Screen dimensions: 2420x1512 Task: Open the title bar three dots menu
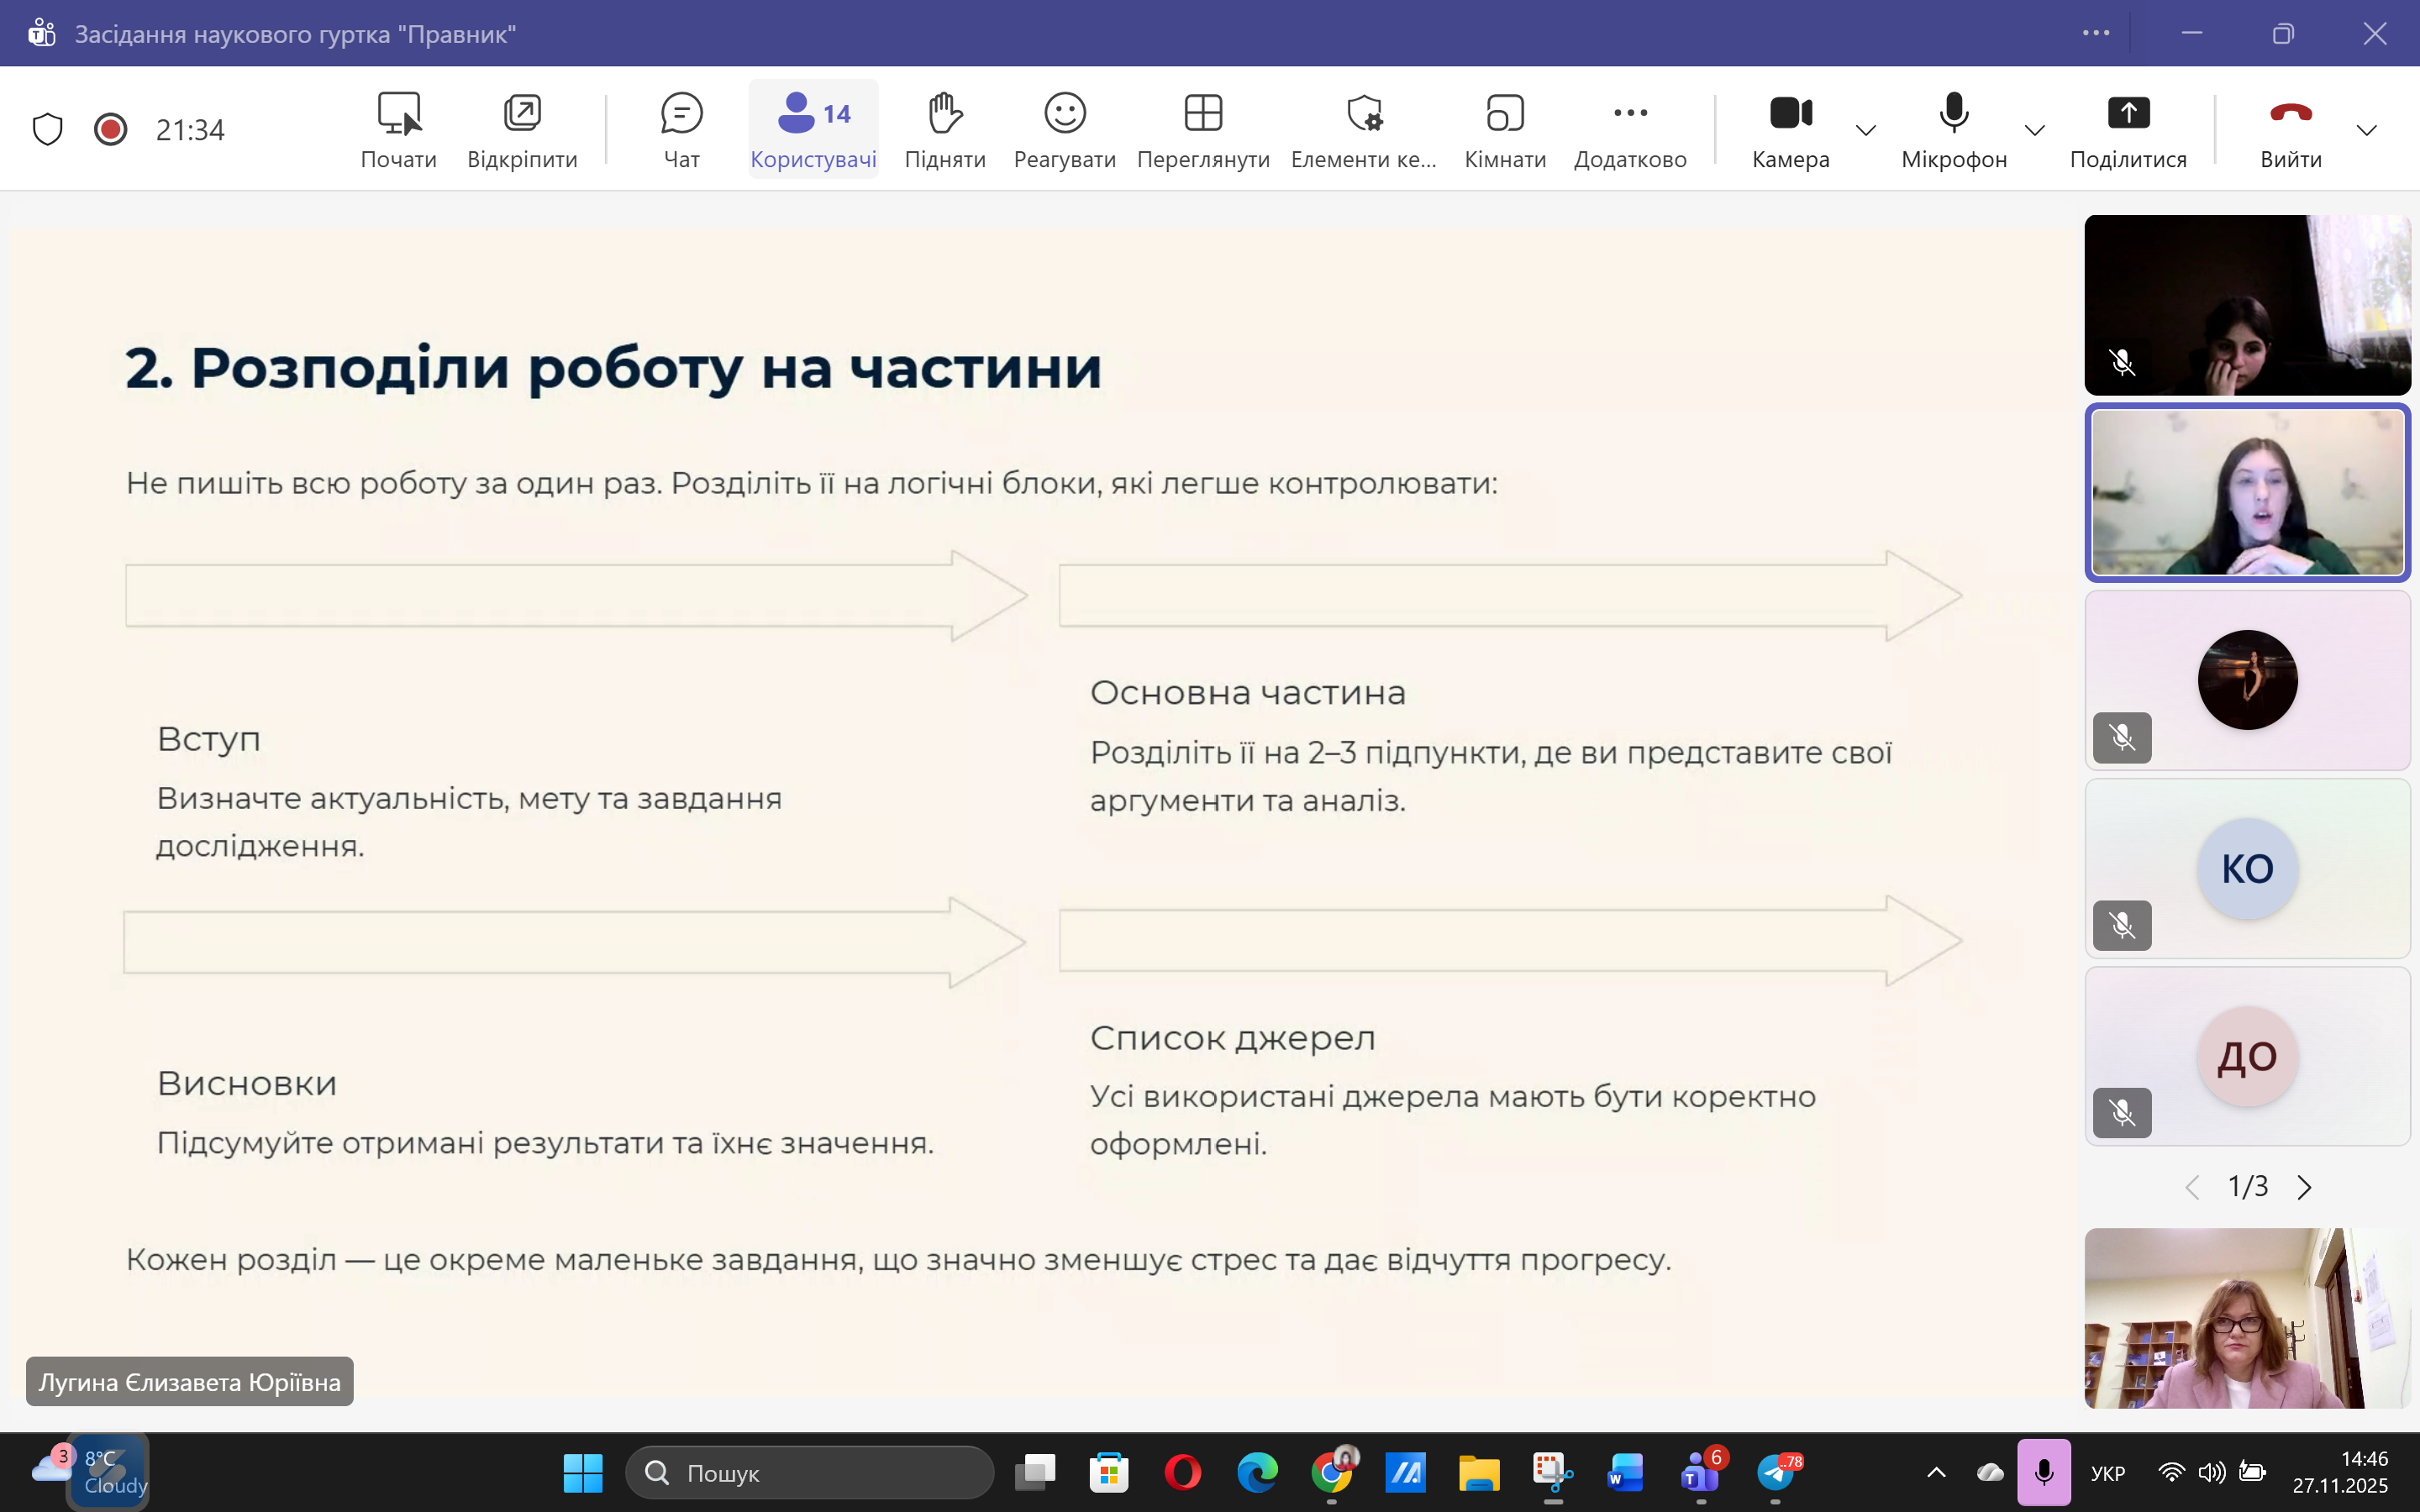point(2096,33)
